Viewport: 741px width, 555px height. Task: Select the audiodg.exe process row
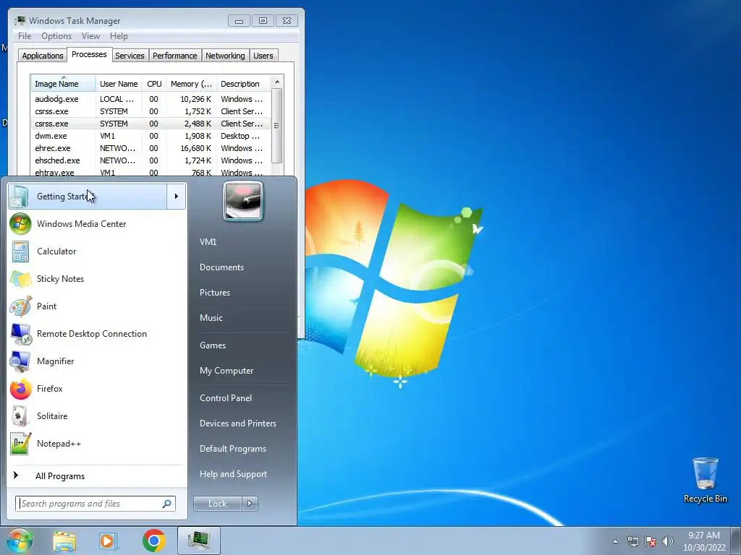click(151, 99)
